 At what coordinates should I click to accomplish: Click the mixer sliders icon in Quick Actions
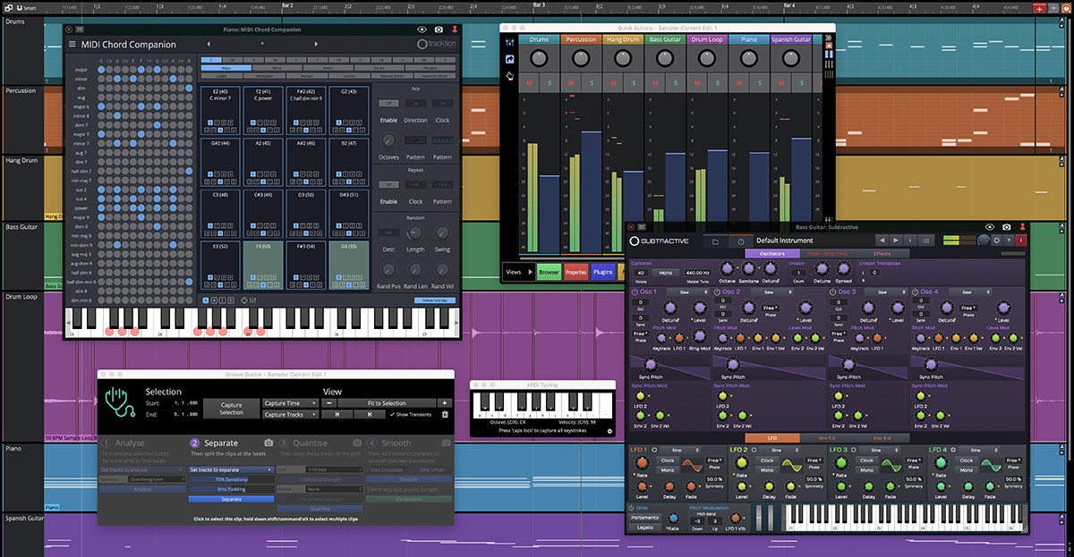pyautogui.click(x=509, y=42)
